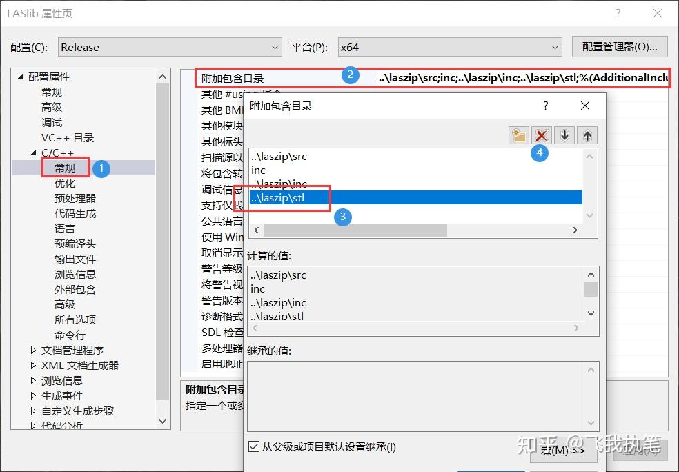The height and width of the screenshot is (472, 679).
Task: Select the 预处理器 tree item
Action: pos(75,199)
